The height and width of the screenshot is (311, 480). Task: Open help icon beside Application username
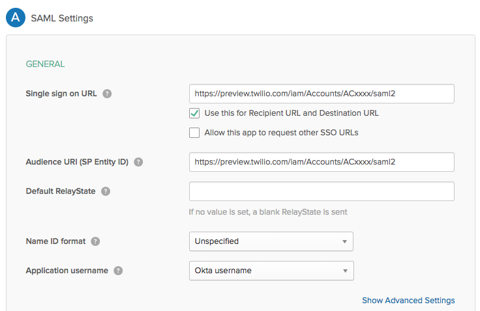(118, 271)
